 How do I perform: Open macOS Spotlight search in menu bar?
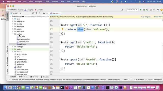135,2
